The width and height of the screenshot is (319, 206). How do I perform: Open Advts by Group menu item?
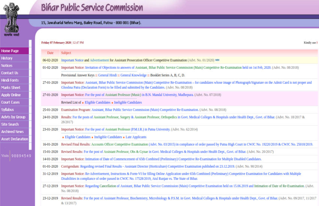[13, 117]
